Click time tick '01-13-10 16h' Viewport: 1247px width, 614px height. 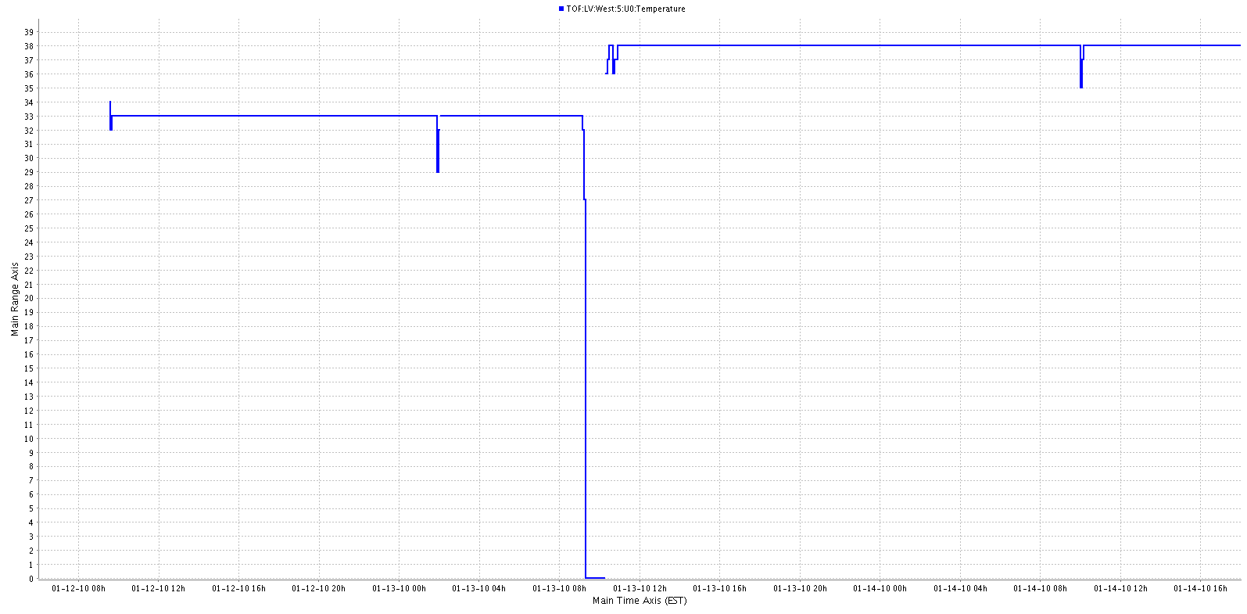tap(720, 588)
